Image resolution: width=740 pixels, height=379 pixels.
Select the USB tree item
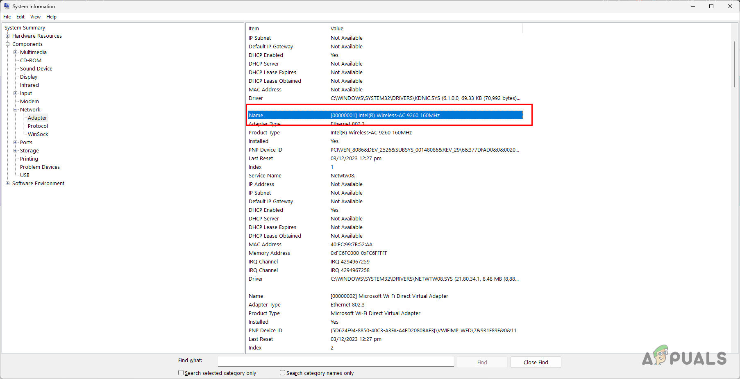coord(25,175)
